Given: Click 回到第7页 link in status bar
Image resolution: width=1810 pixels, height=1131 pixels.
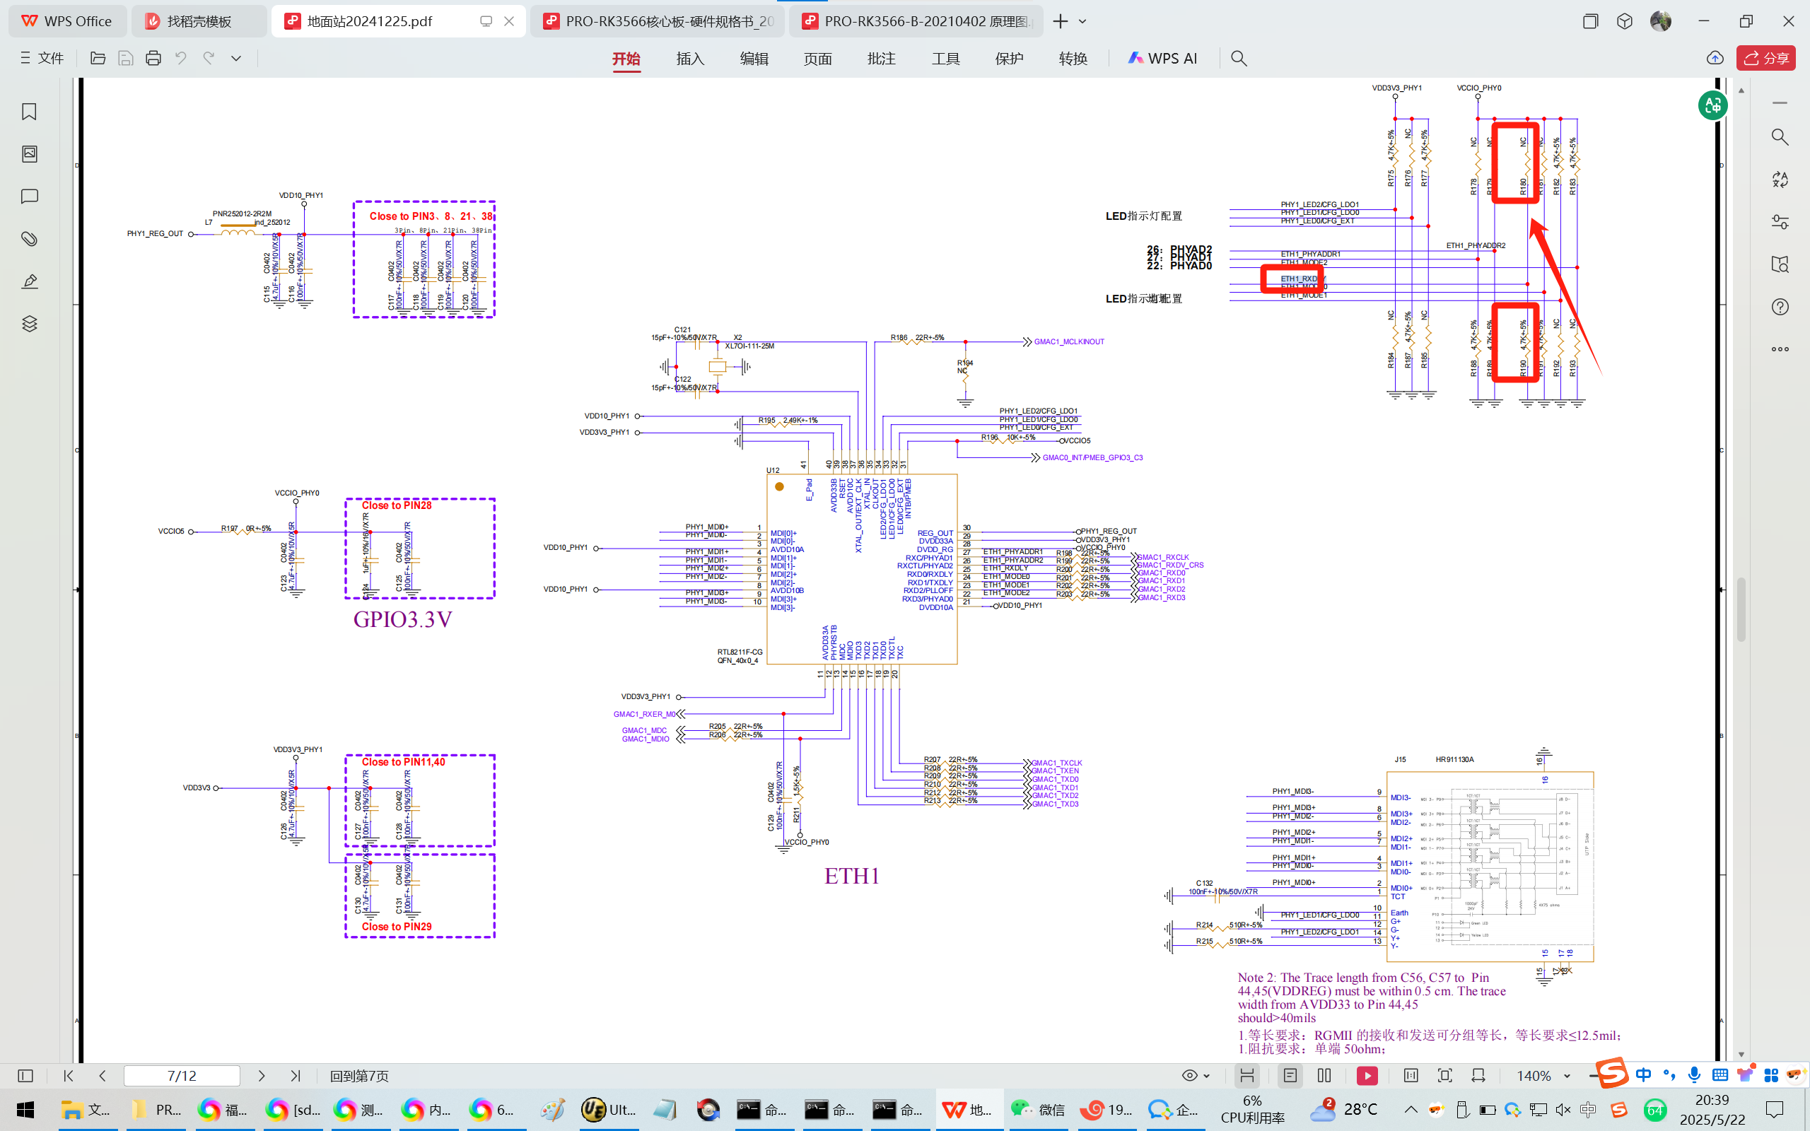Looking at the screenshot, I should pos(359,1076).
